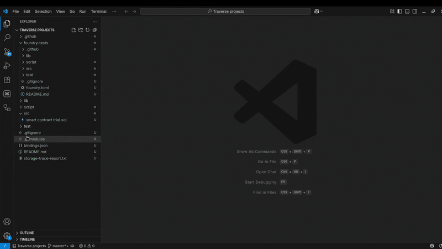Open the Copilot chat icon in title bar

(317, 11)
